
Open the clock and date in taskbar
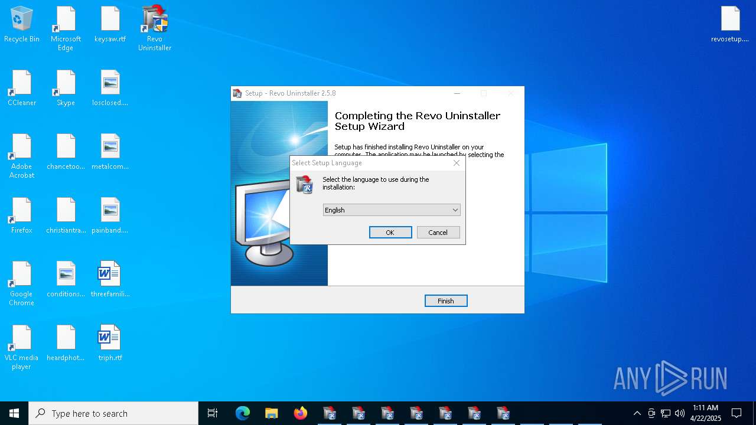coord(706,413)
